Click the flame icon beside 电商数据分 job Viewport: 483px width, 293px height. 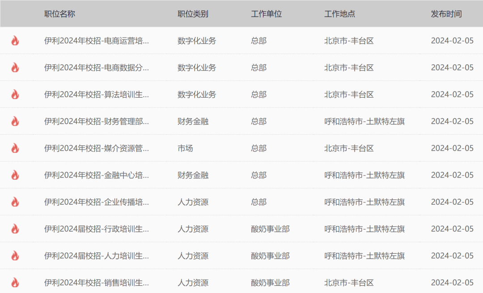[x=15, y=67]
